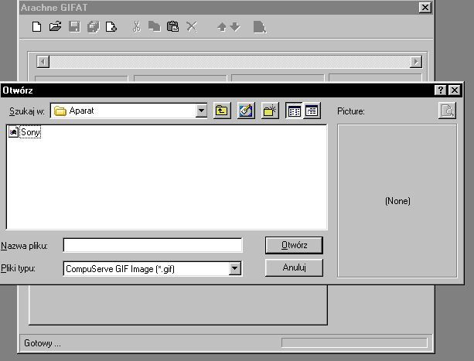Click left scroll arrow in Arachne GIFAT

pos(43,62)
